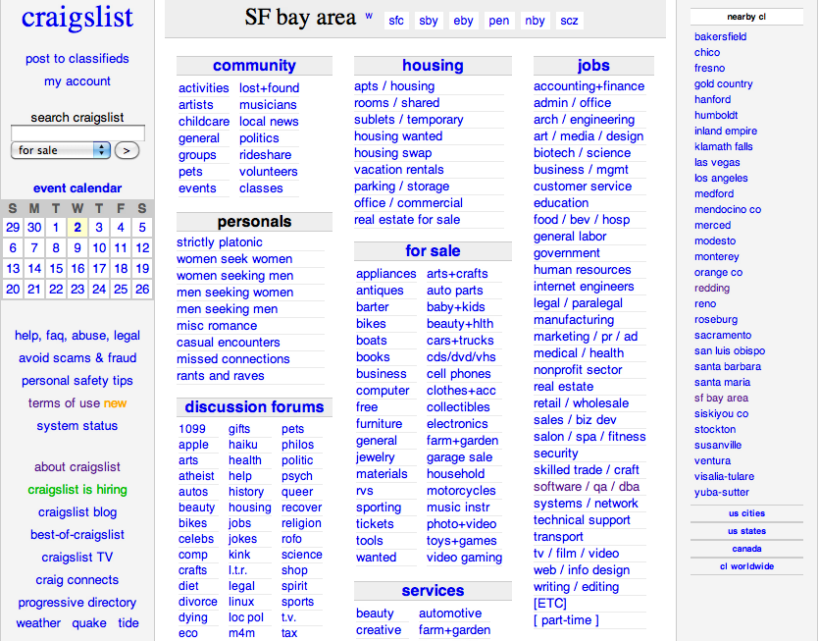Screen dimensions: 819x641
Task: Open 'free' stuff listings
Action: 367,406
